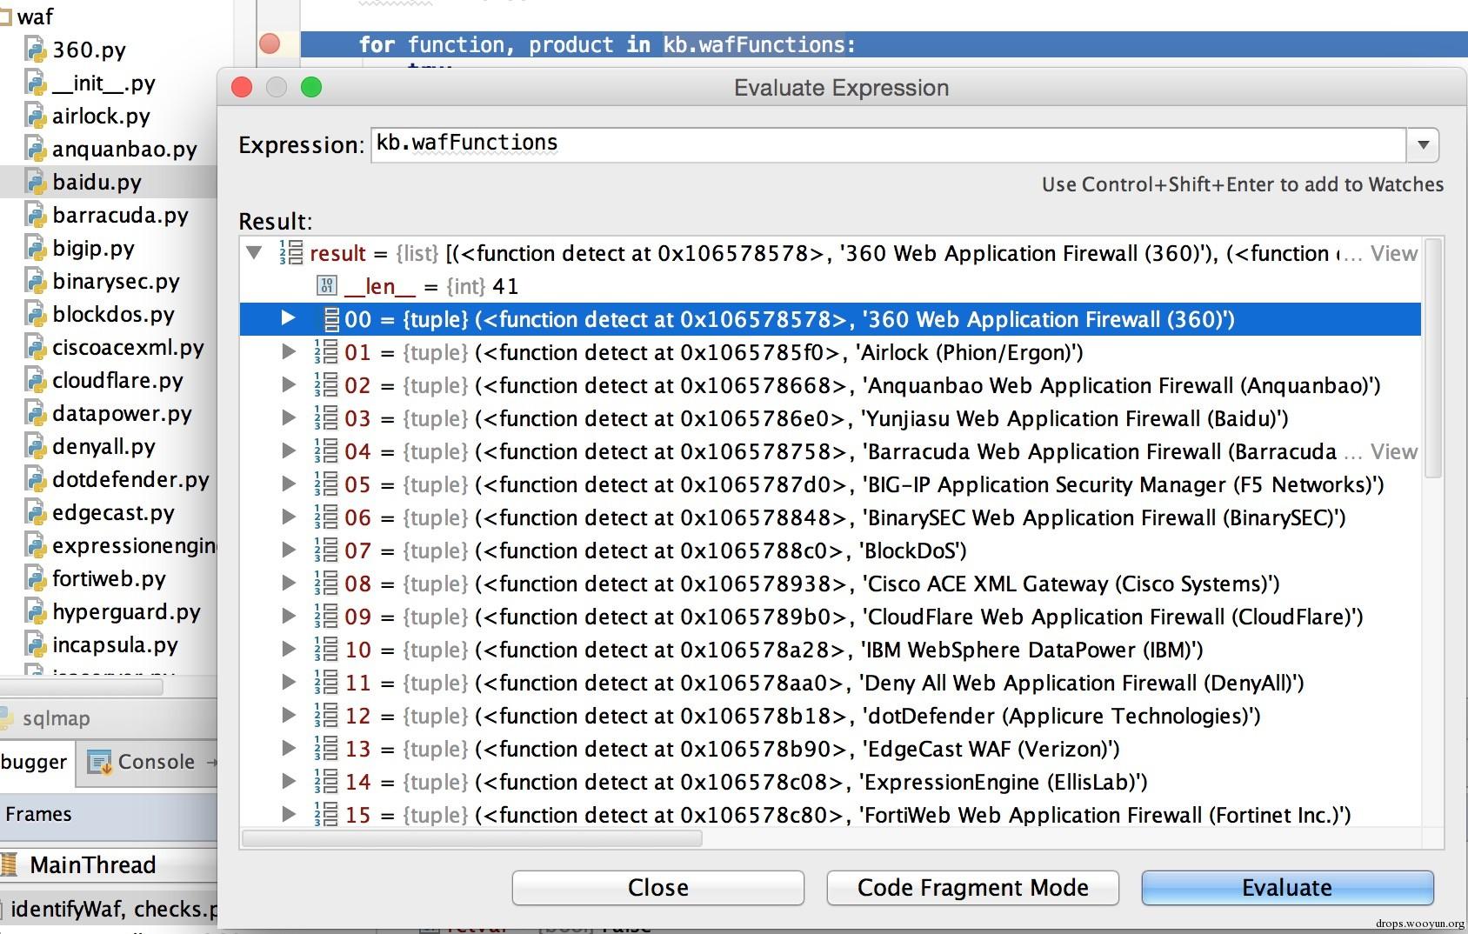The height and width of the screenshot is (934, 1468).
Task: Click the project tree horizontal scrollbar
Action: pyautogui.click(x=82, y=686)
